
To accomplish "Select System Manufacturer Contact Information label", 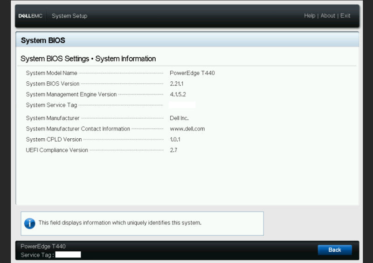I will click(x=78, y=129).
